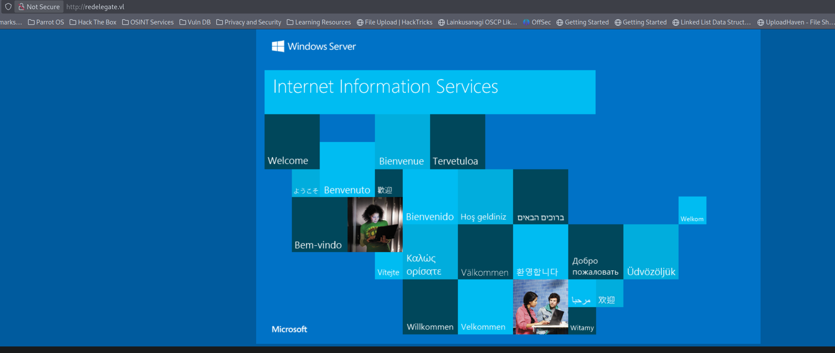Open the OSINT Services bookmark folder
This screenshot has width=835, height=353.
tap(148, 22)
